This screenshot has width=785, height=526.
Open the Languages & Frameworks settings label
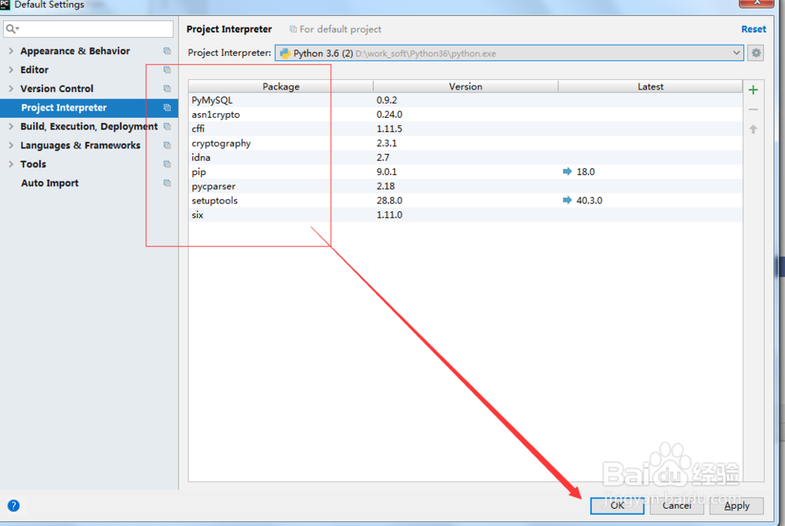coord(80,146)
